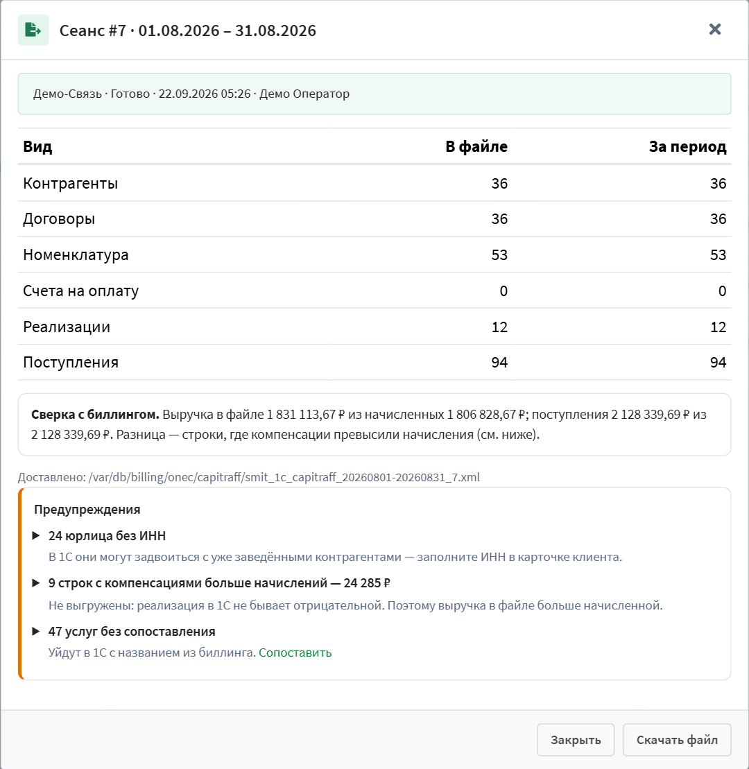
Task: Select the "Поступления" row label
Action: point(71,363)
